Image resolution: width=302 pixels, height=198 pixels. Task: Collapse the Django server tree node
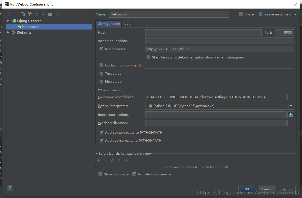pyautogui.click(x=8, y=21)
